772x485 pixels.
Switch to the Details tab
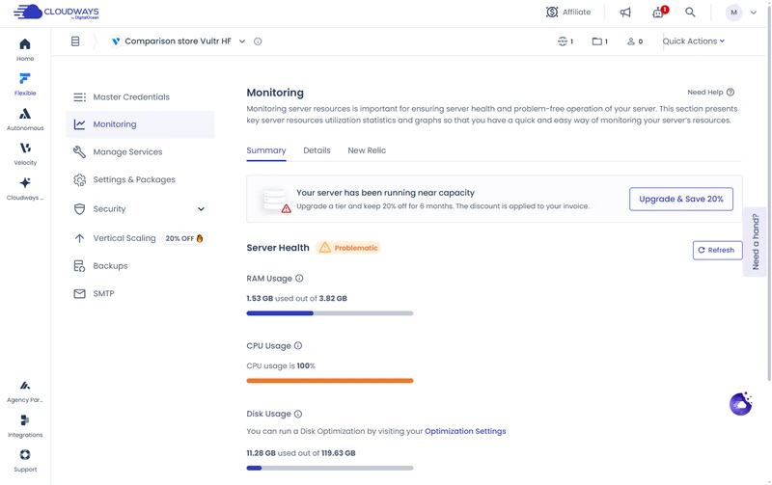click(317, 150)
